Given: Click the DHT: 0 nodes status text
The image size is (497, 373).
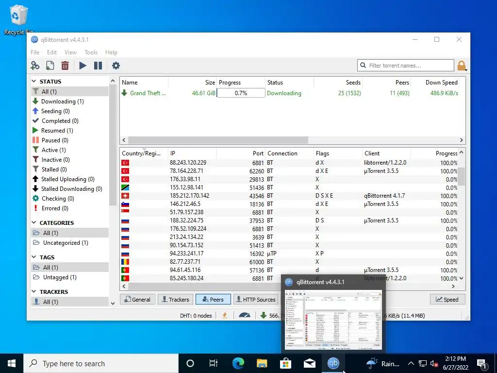Looking at the screenshot, I should click(196, 316).
